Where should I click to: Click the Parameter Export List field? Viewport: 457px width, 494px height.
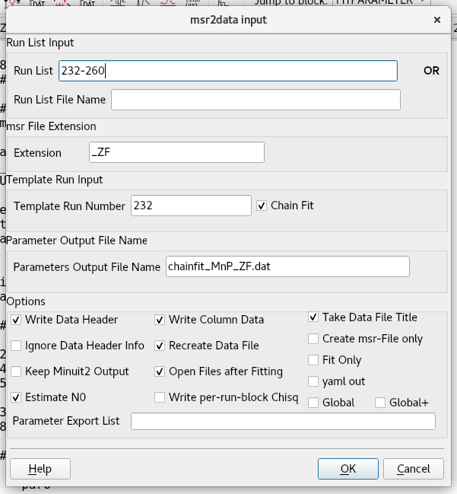click(283, 421)
